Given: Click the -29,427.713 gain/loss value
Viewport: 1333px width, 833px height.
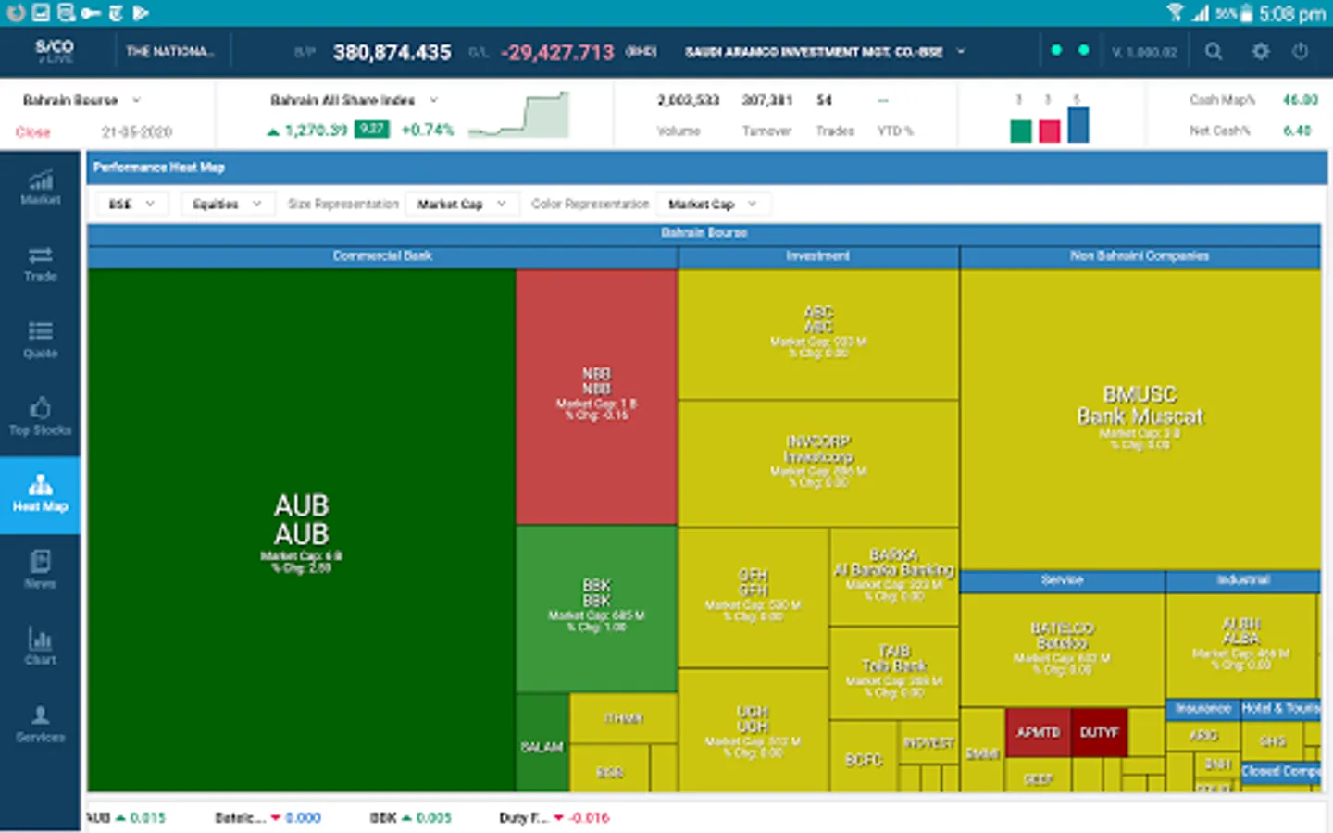Looking at the screenshot, I should pyautogui.click(x=557, y=53).
